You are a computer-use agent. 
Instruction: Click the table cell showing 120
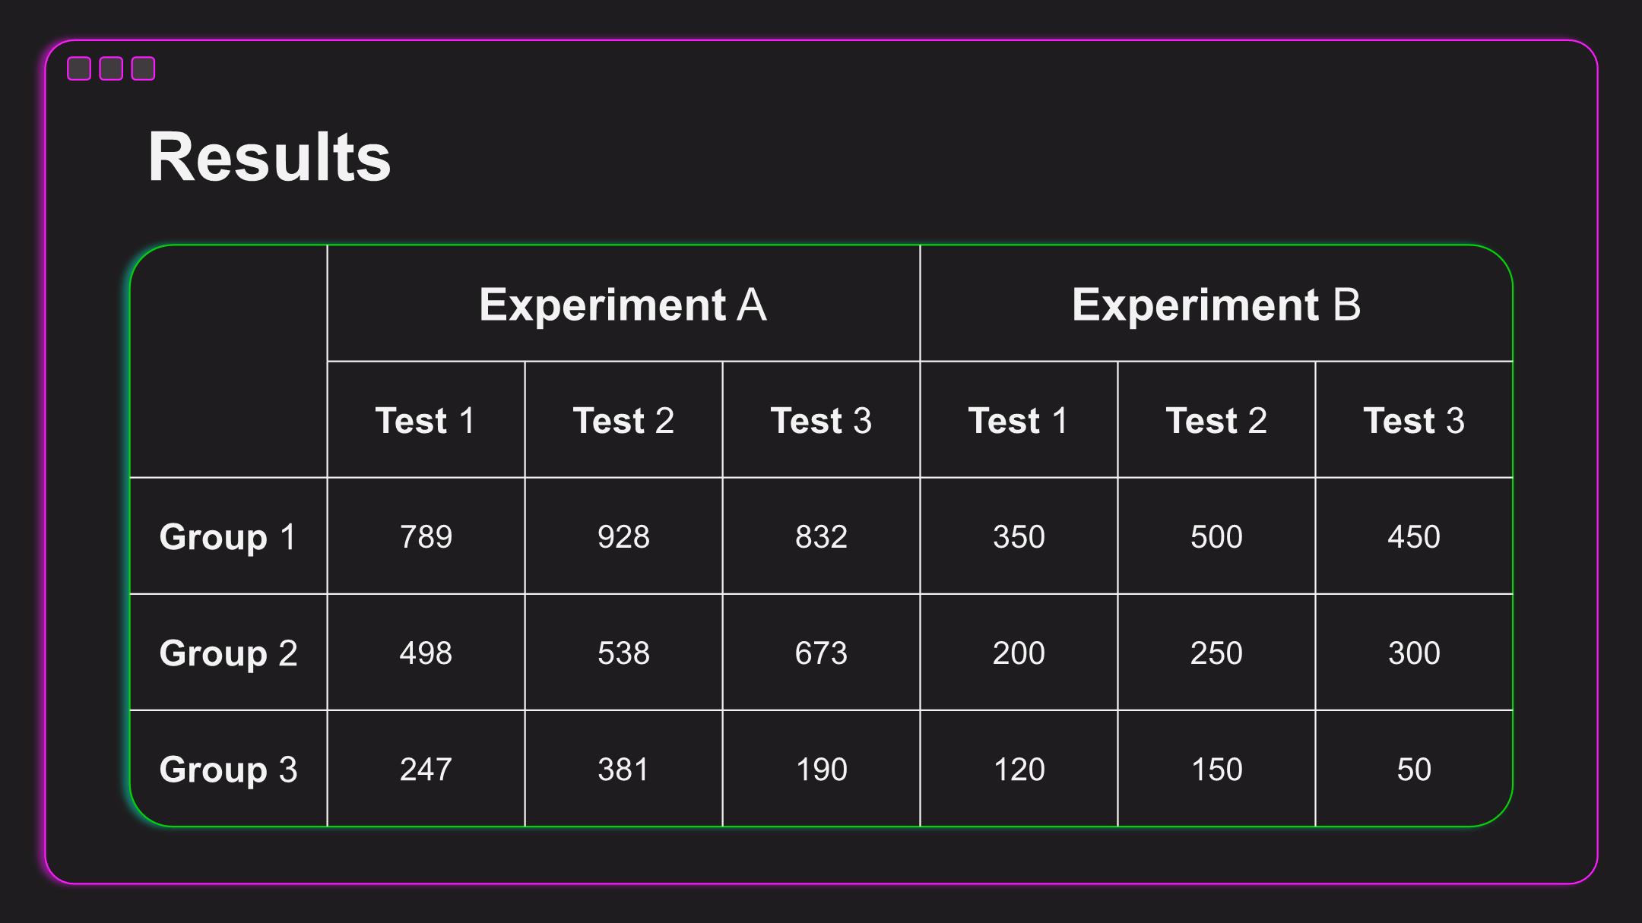[x=1019, y=770]
